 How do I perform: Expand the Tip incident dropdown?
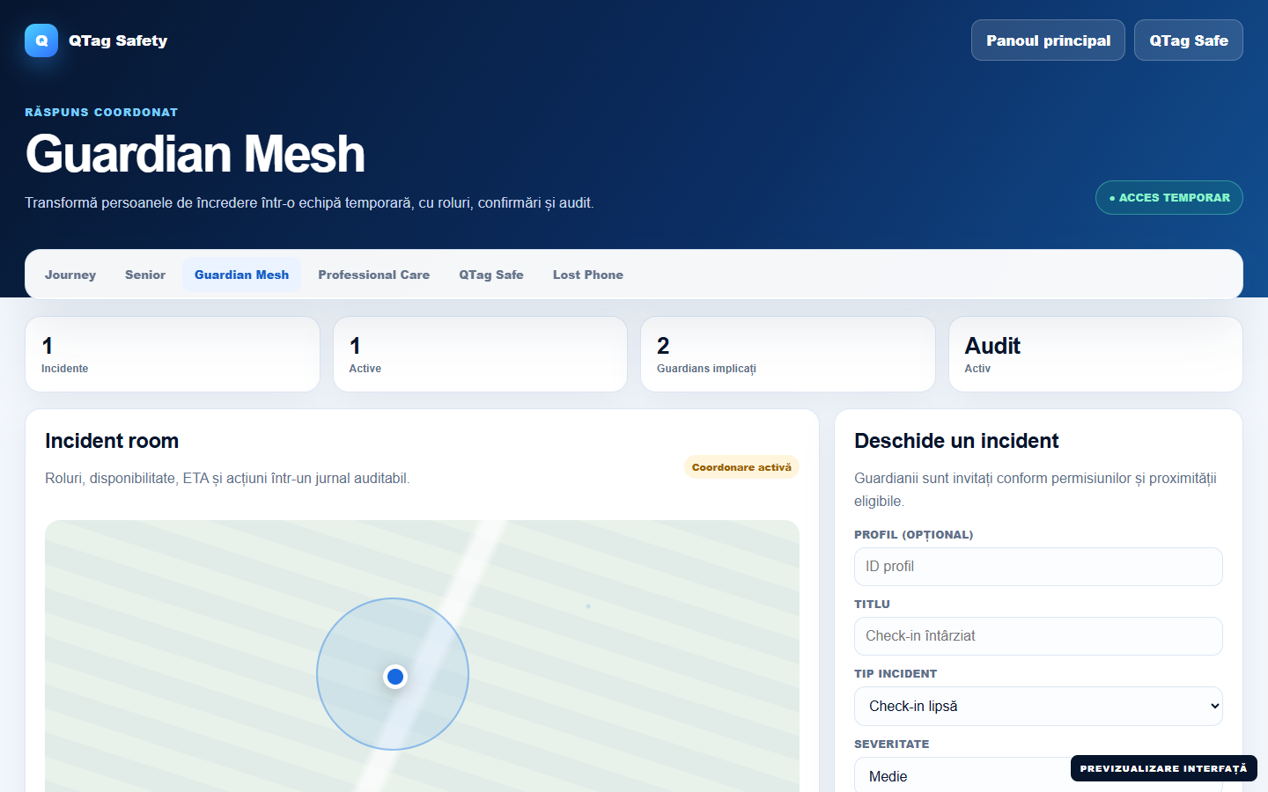click(x=1038, y=706)
